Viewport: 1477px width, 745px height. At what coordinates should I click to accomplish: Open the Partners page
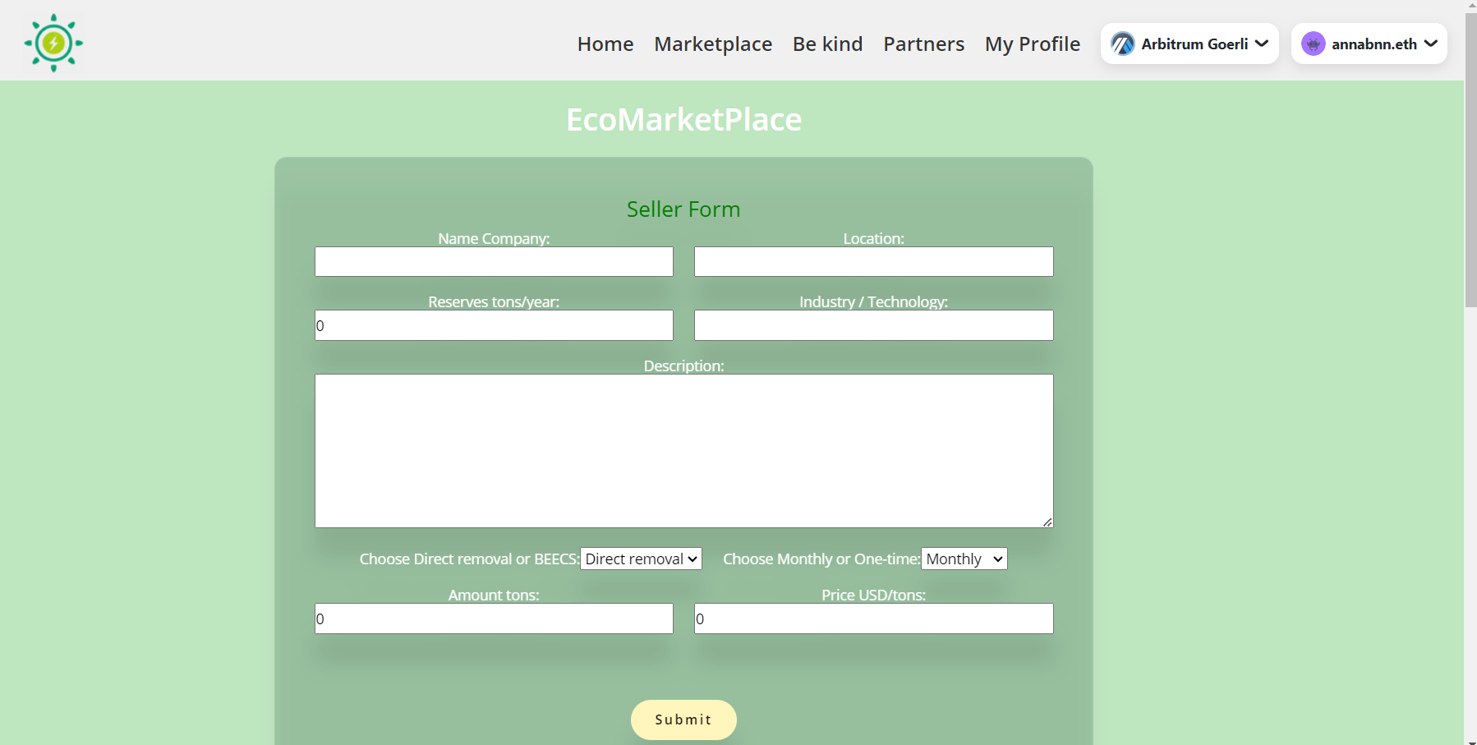923,44
